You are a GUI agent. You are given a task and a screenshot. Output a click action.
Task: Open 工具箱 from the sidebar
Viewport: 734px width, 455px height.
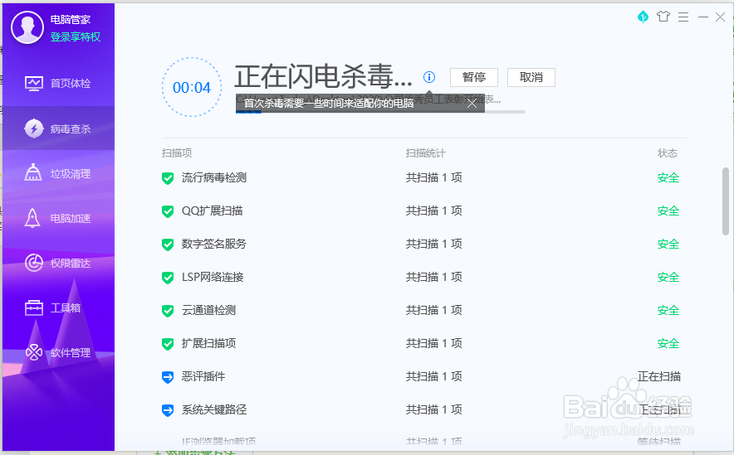(58, 307)
